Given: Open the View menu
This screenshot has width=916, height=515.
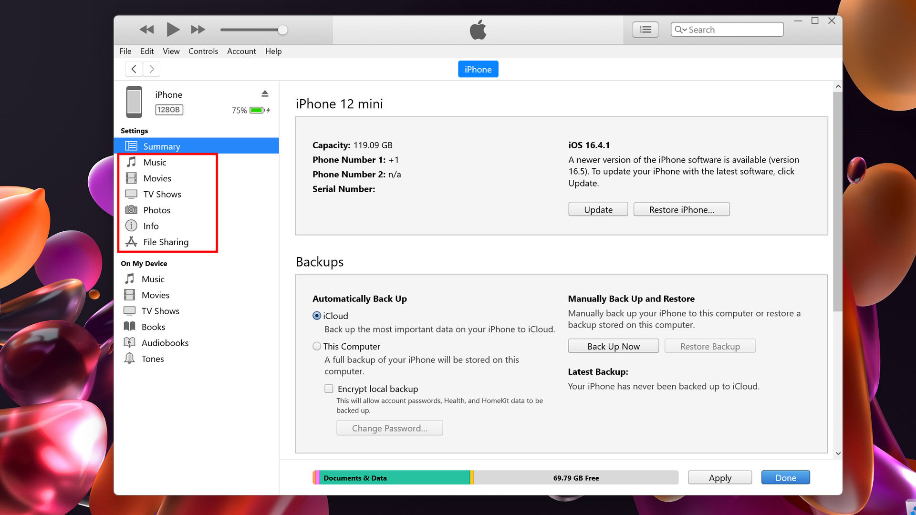Looking at the screenshot, I should pos(171,51).
